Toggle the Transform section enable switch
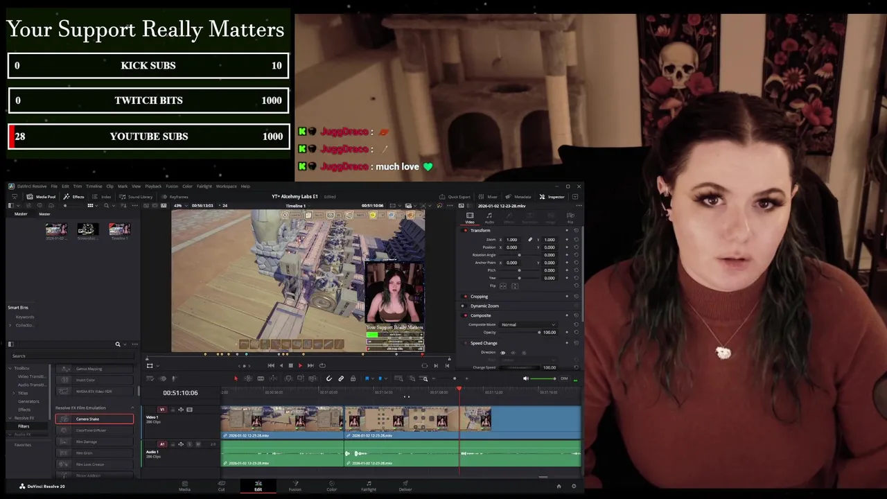The width and height of the screenshot is (887, 499). tap(465, 230)
